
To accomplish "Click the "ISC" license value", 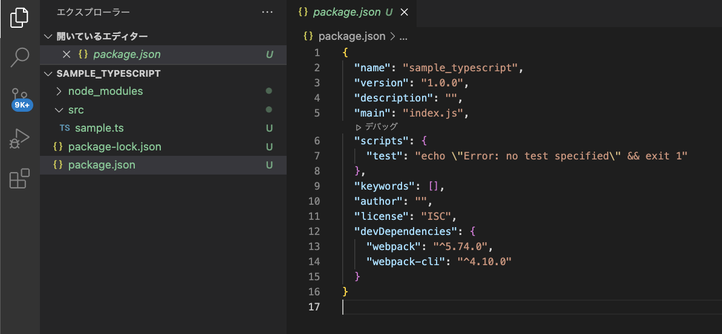I will (x=435, y=216).
